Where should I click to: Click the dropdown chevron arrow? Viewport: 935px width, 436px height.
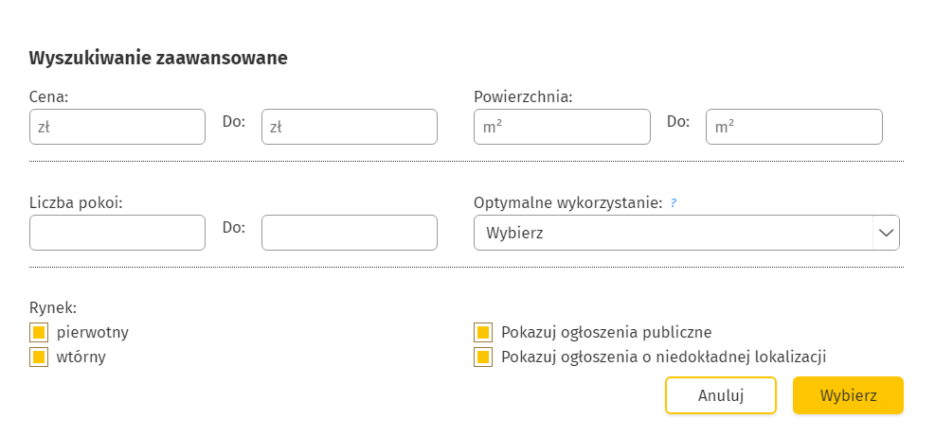(886, 233)
